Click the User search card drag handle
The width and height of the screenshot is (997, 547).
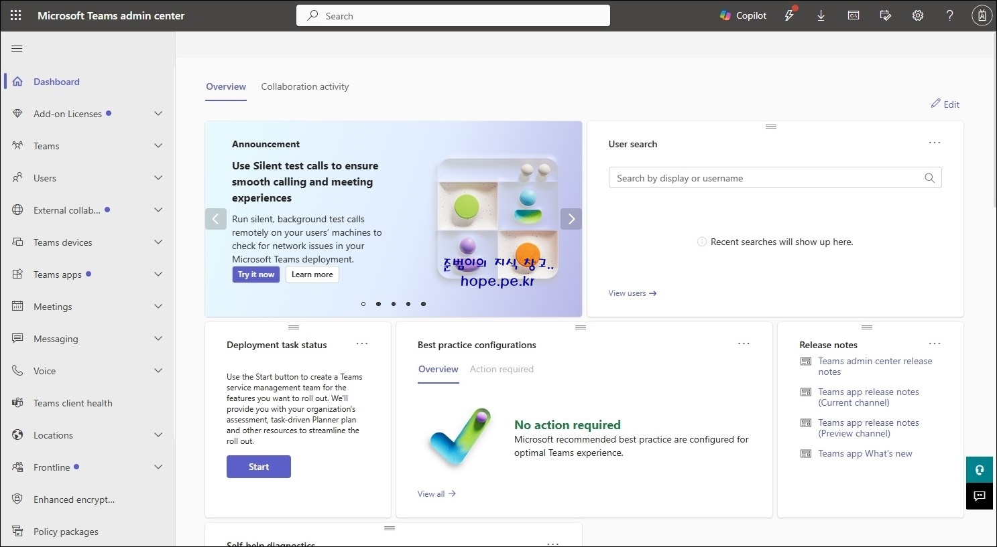771,127
